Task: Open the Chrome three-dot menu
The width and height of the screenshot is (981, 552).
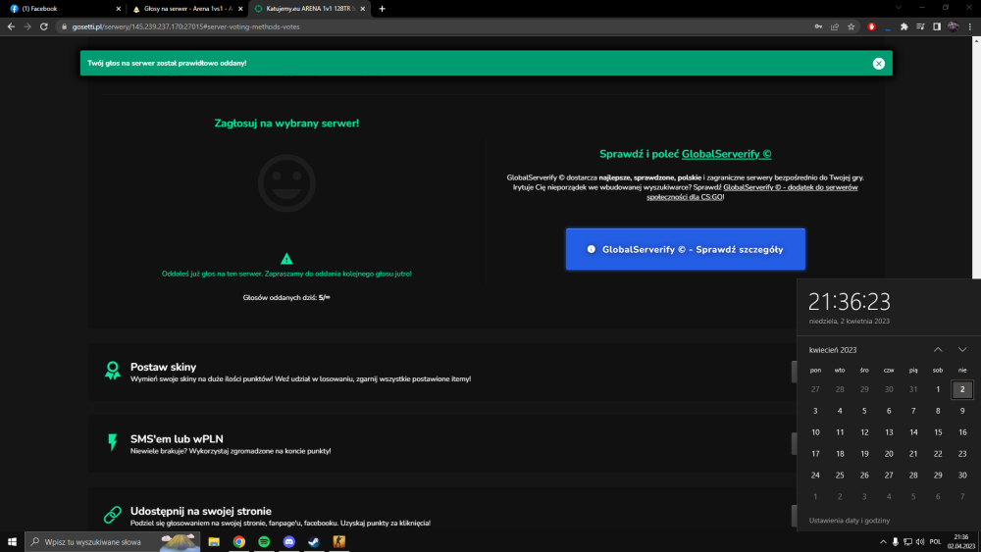Action: (x=970, y=26)
